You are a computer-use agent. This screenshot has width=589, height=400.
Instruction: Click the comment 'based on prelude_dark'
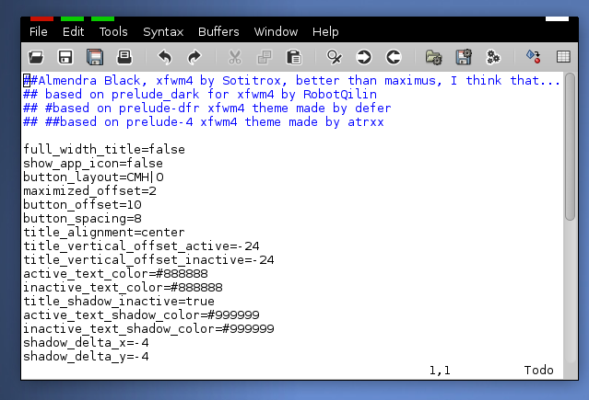pos(200,95)
